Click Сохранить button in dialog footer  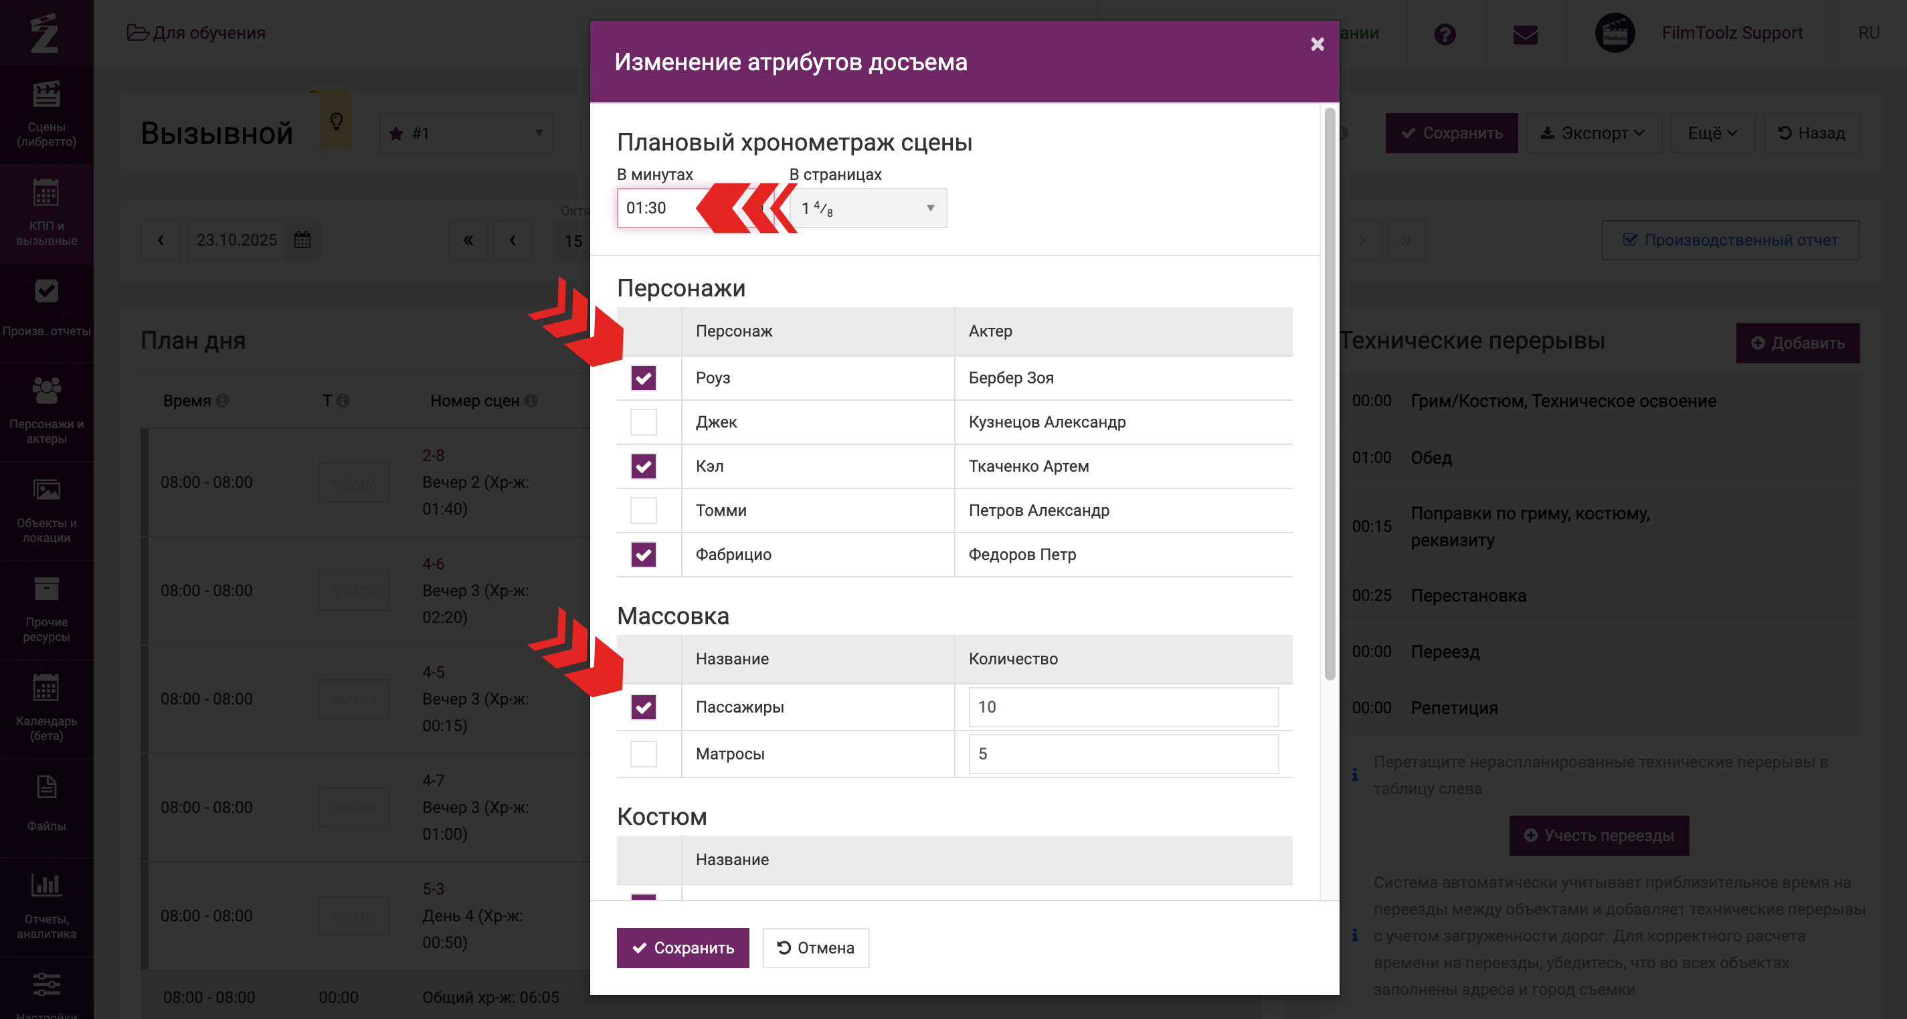point(683,948)
